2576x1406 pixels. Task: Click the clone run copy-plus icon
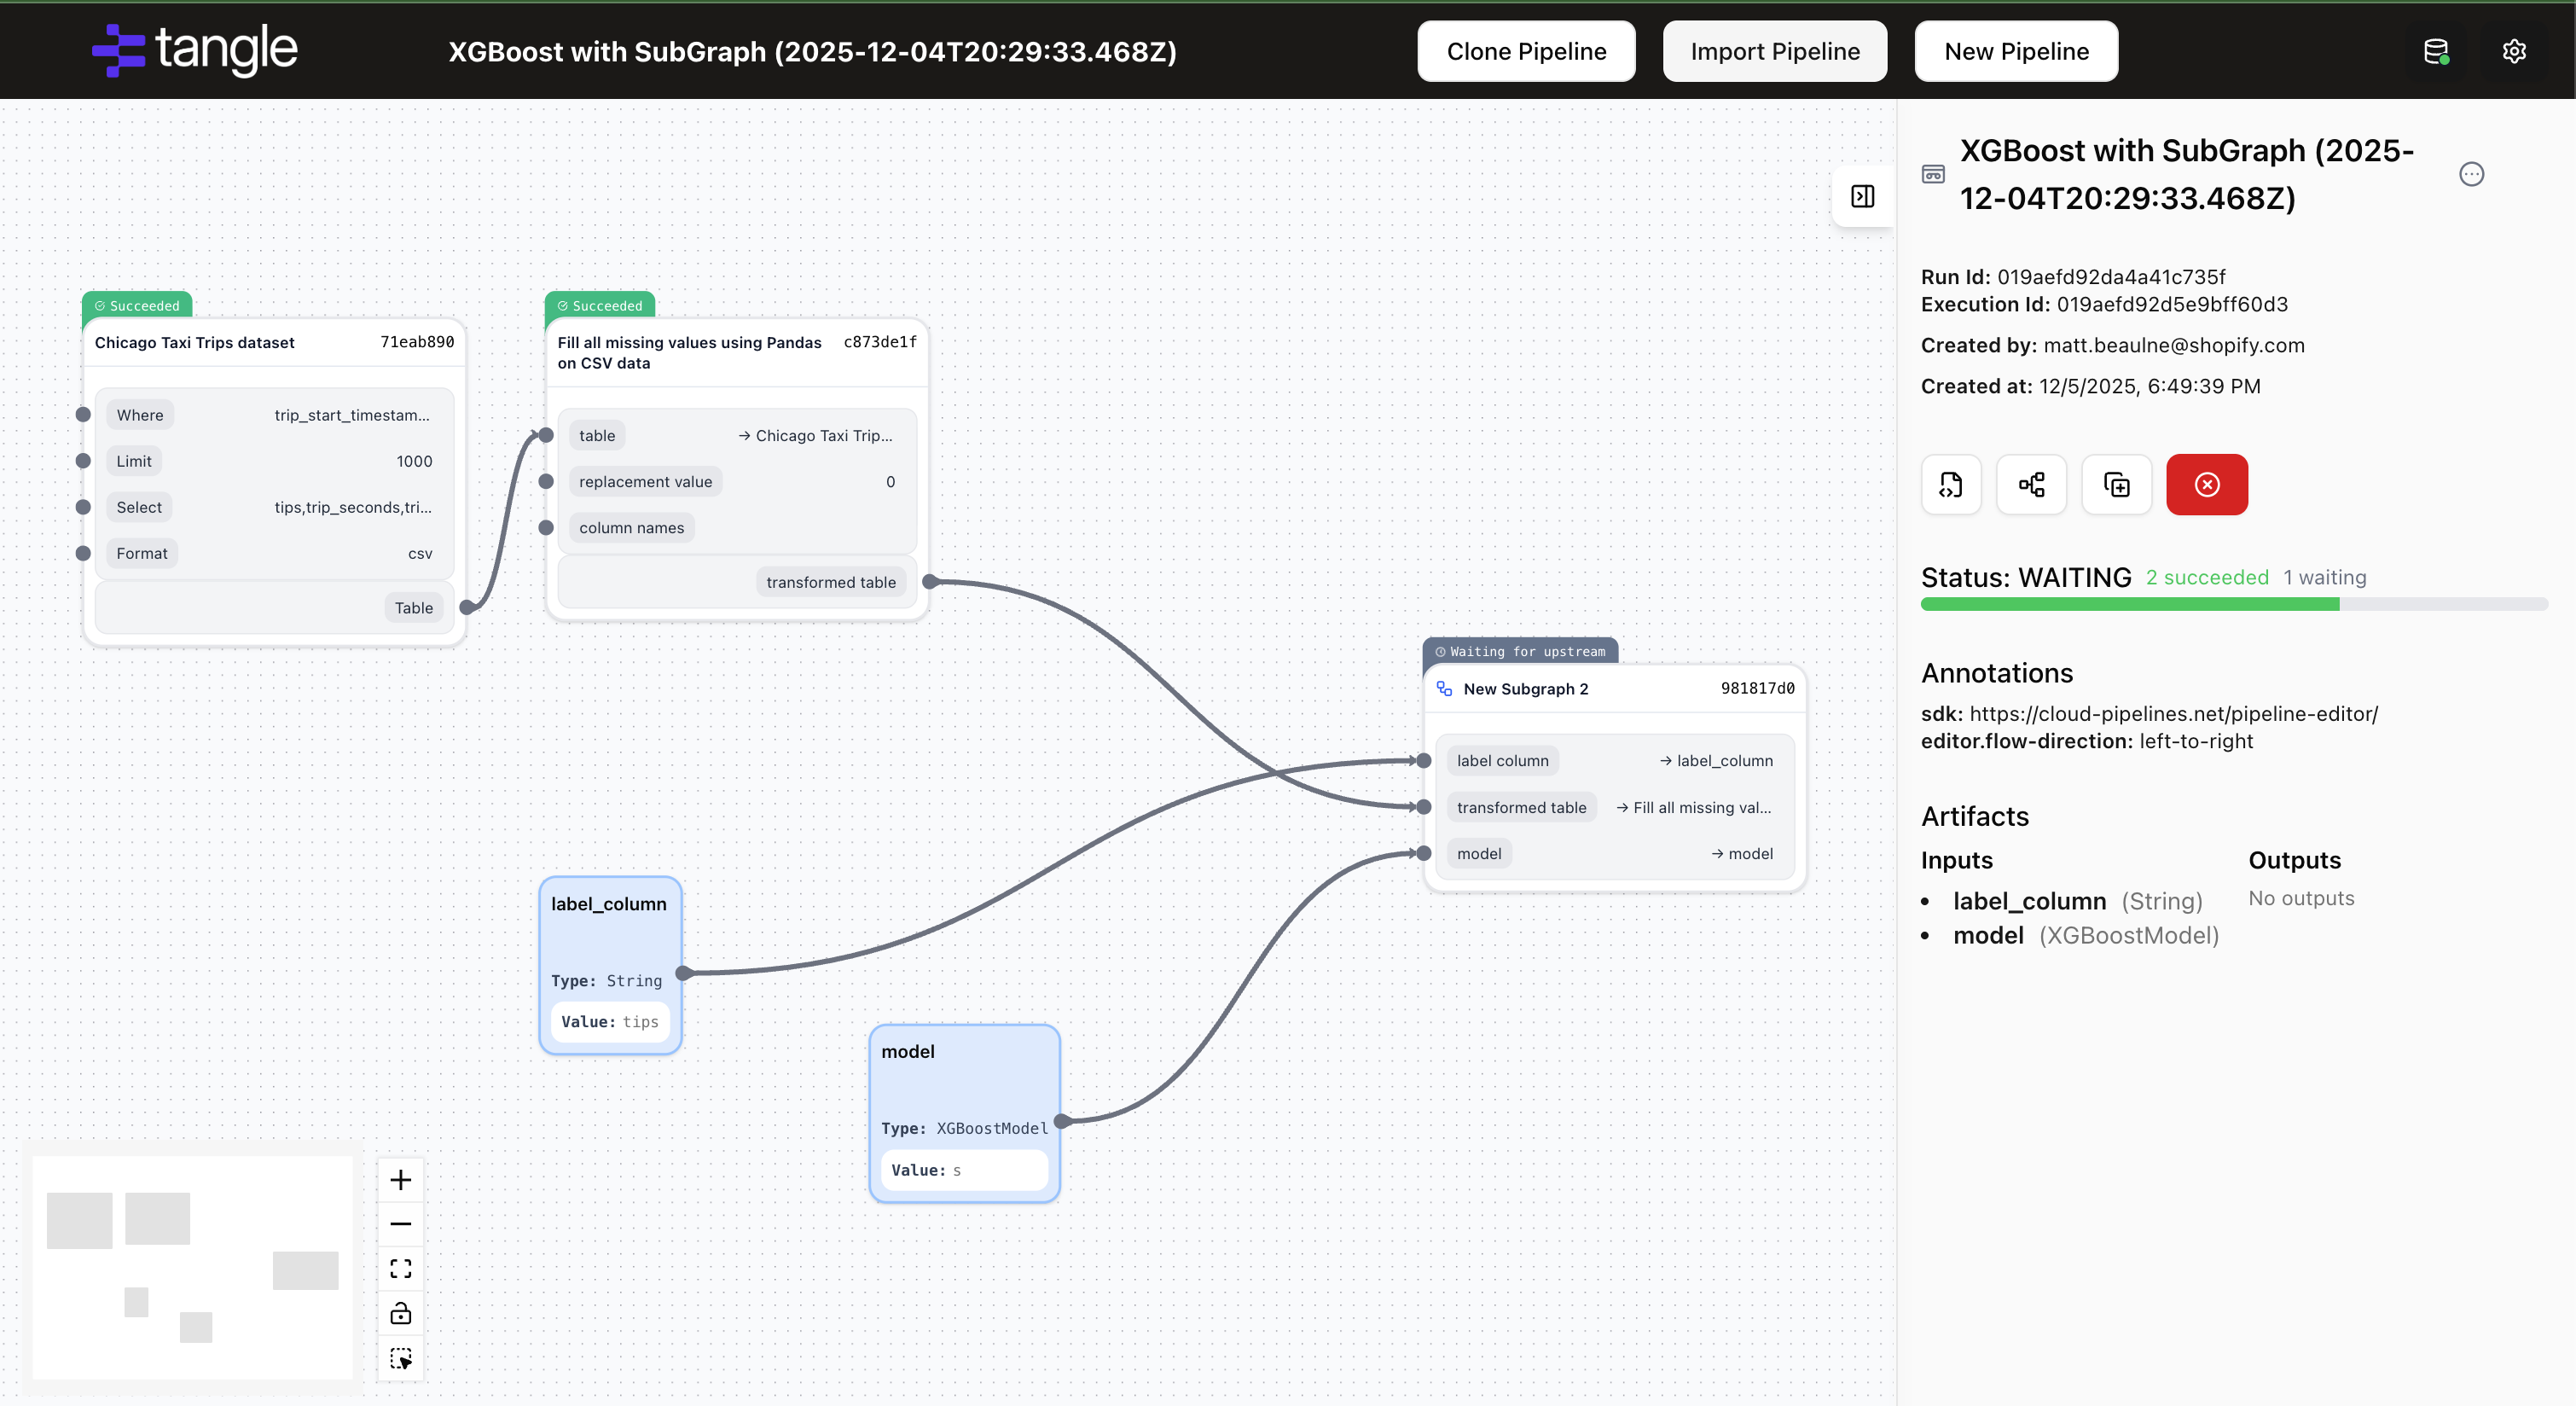point(2116,485)
